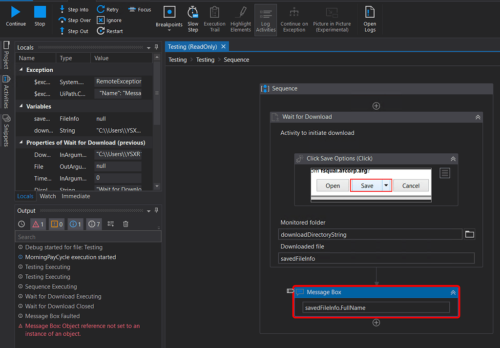Switch to the Watch tab

(x=48, y=196)
